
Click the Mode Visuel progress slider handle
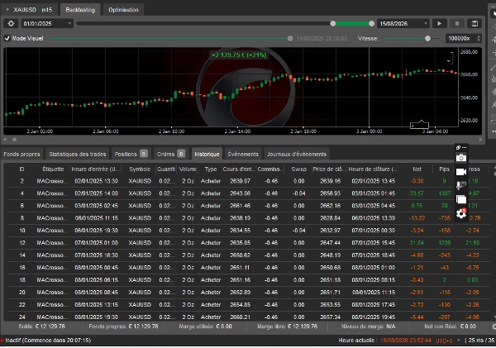[290, 39]
